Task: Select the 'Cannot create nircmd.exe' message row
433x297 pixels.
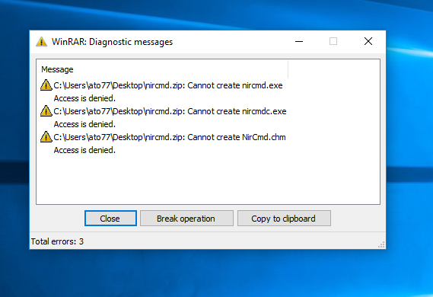Action: (x=164, y=85)
